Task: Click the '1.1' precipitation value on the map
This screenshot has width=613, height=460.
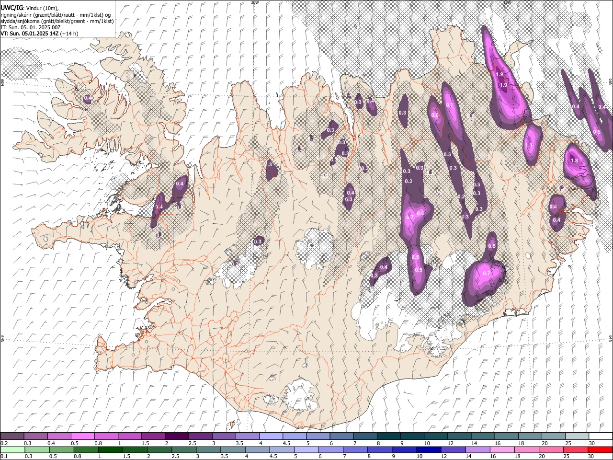Action: pos(529,145)
